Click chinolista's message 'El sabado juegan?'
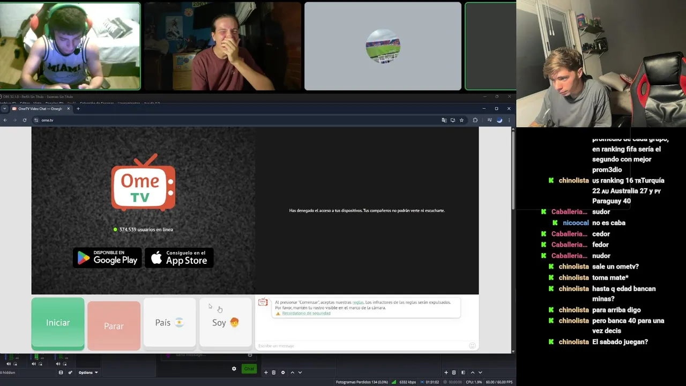The image size is (686, 386). [x=620, y=342]
